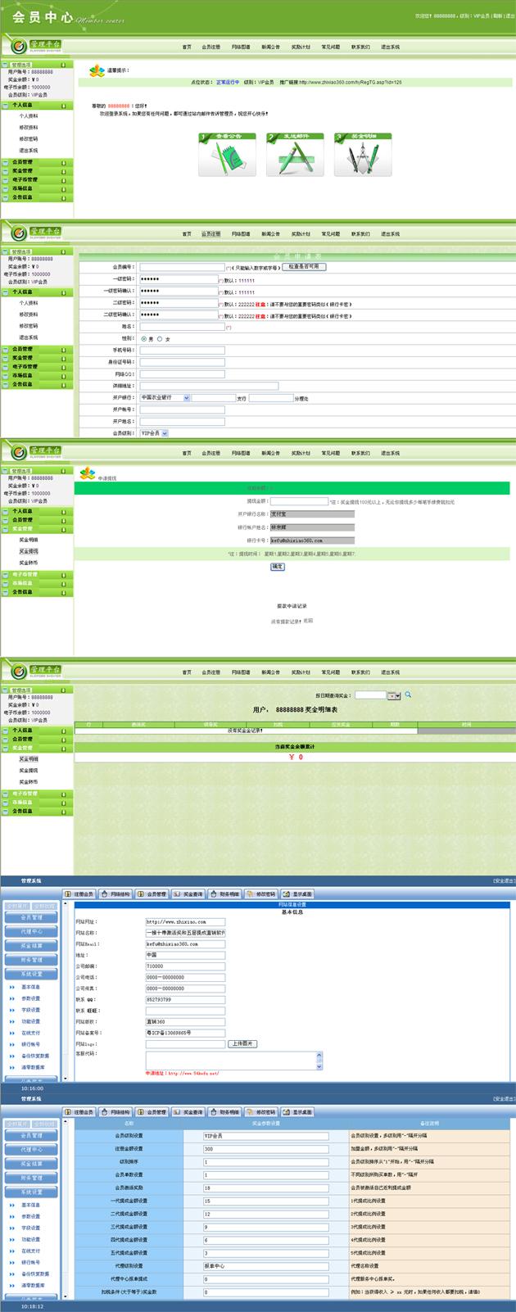The image size is (516, 1312).
Task: Open the date picker dropdown for bonus query
Action: click(395, 695)
